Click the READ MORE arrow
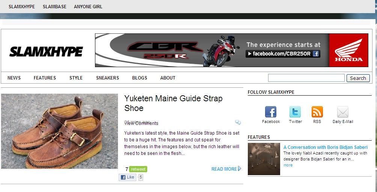This screenshot has height=192, width=377. 240,168
